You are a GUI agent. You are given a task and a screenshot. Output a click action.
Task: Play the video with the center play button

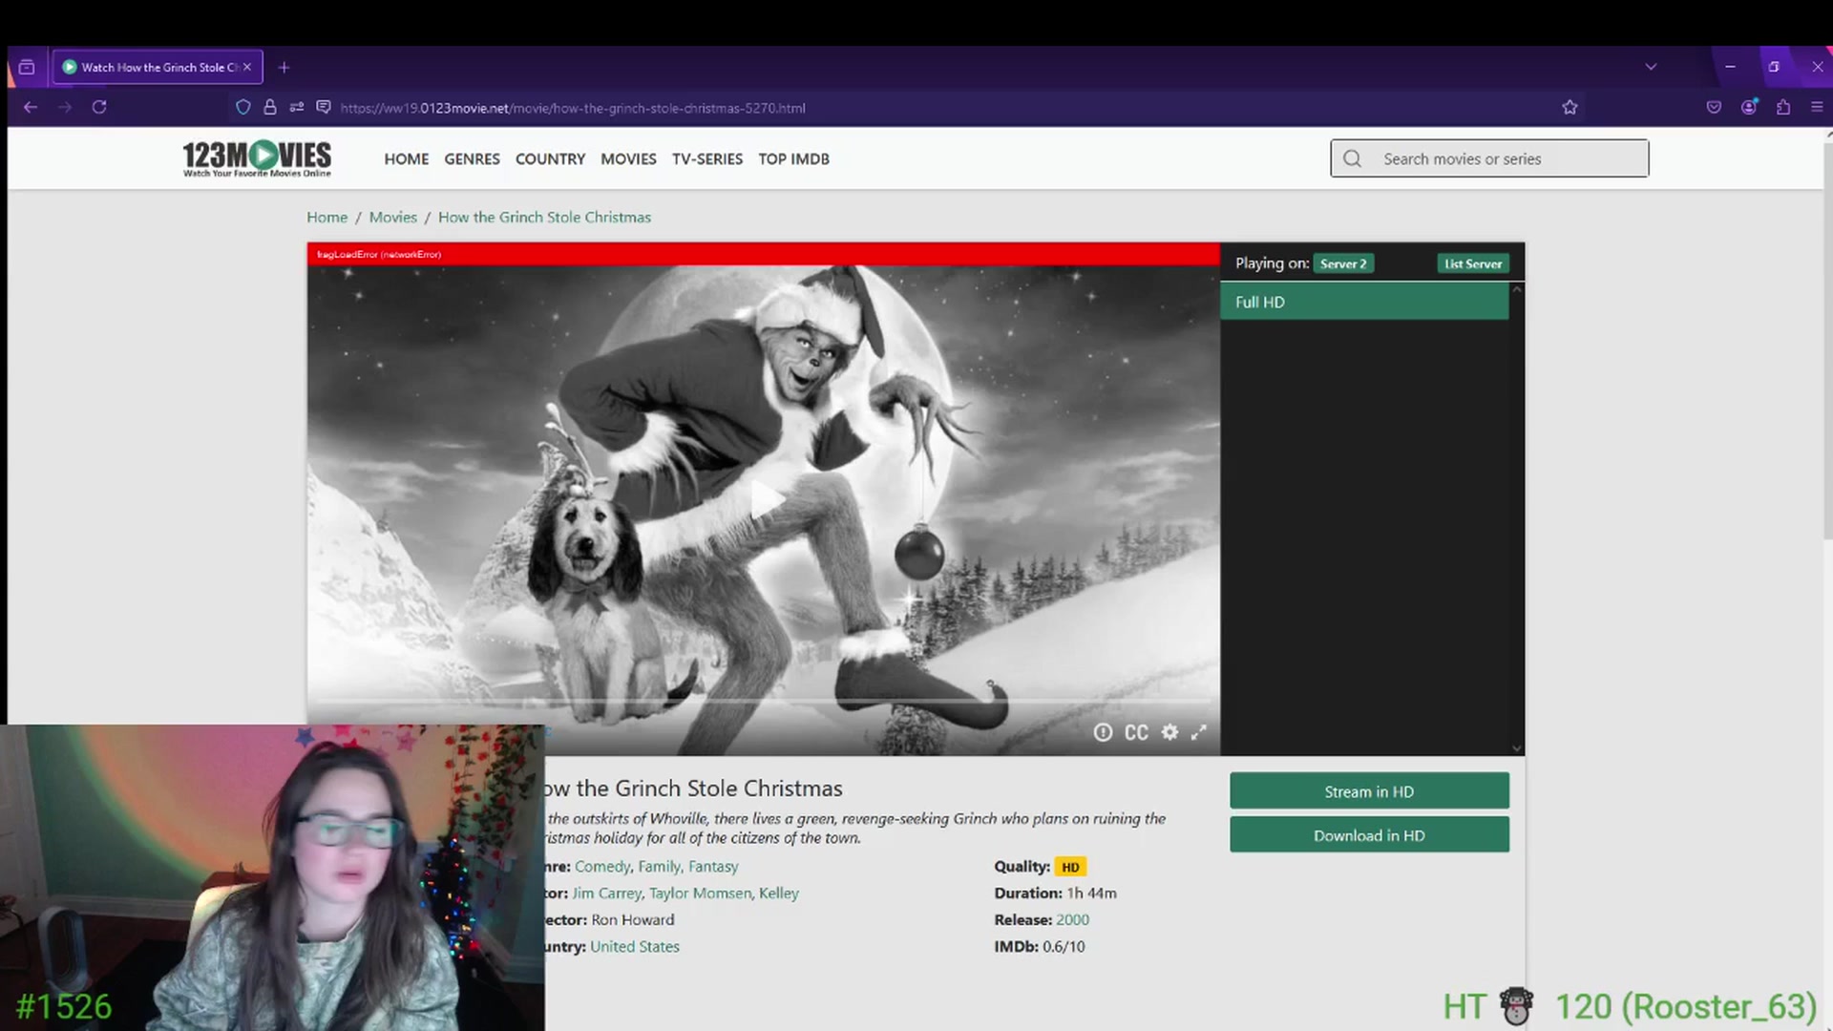click(766, 499)
